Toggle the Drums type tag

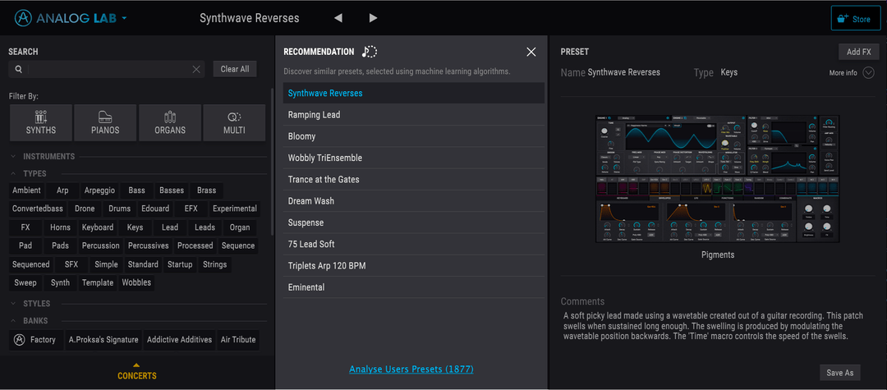[x=119, y=209]
